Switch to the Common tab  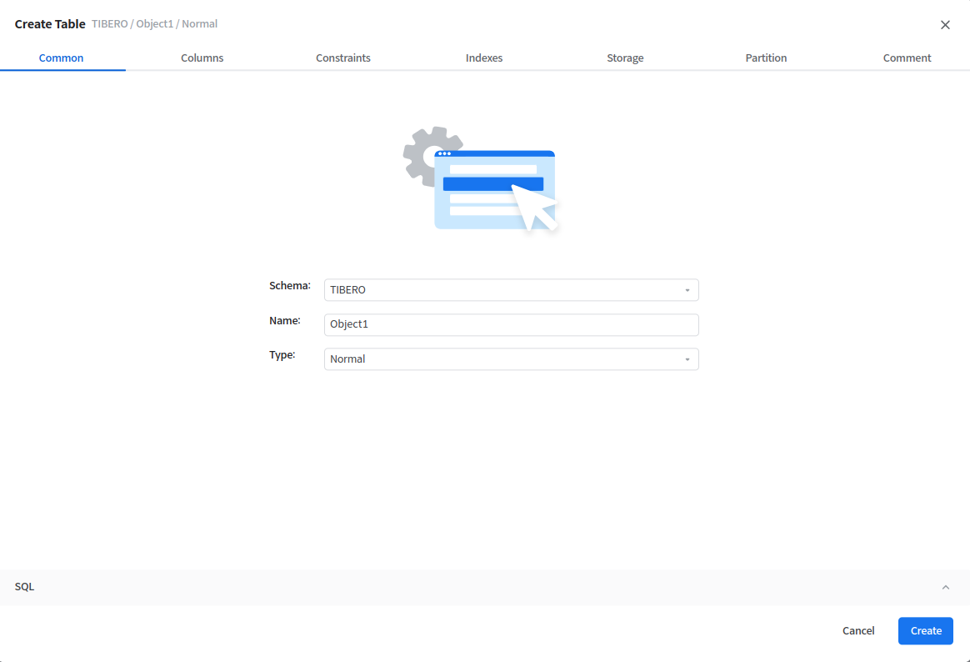click(62, 58)
